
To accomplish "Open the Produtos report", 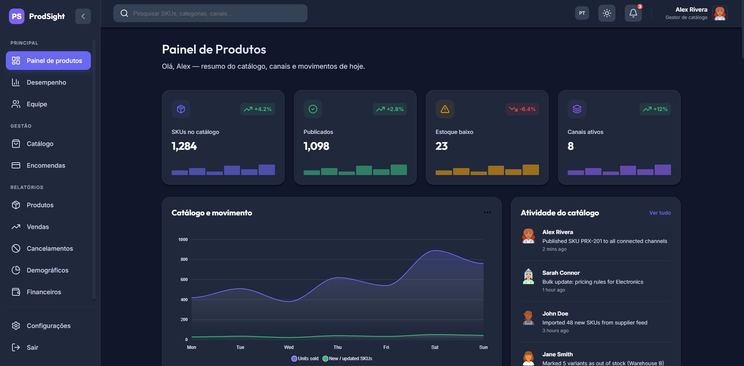I will (48, 205).
